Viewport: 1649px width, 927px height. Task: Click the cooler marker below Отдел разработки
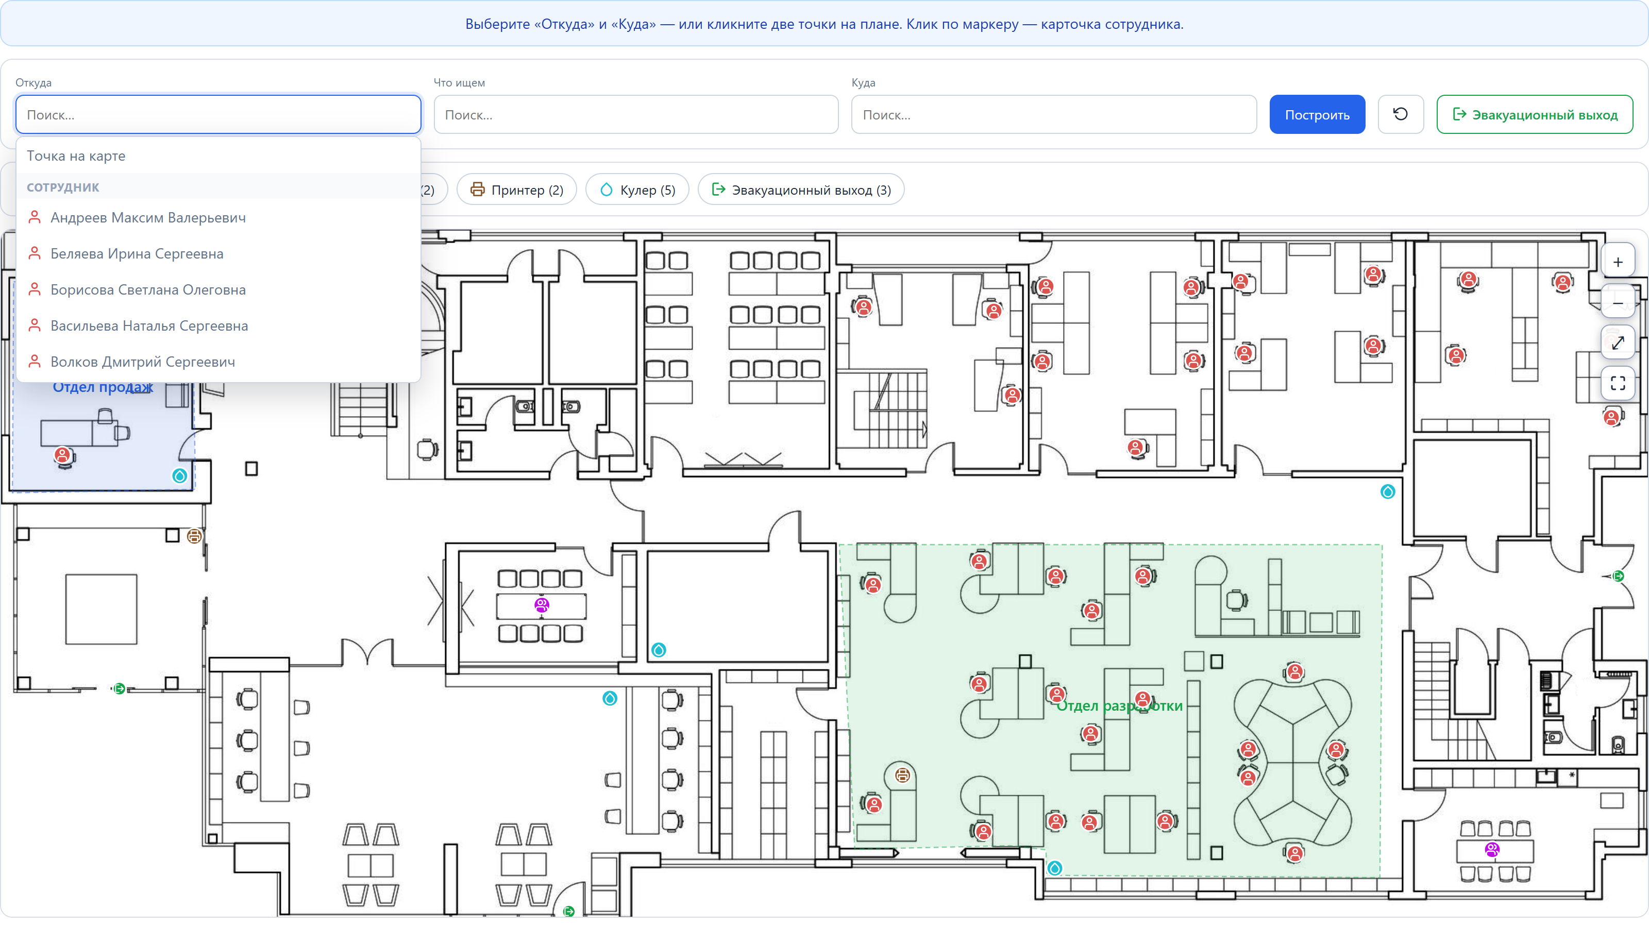[x=1055, y=868]
